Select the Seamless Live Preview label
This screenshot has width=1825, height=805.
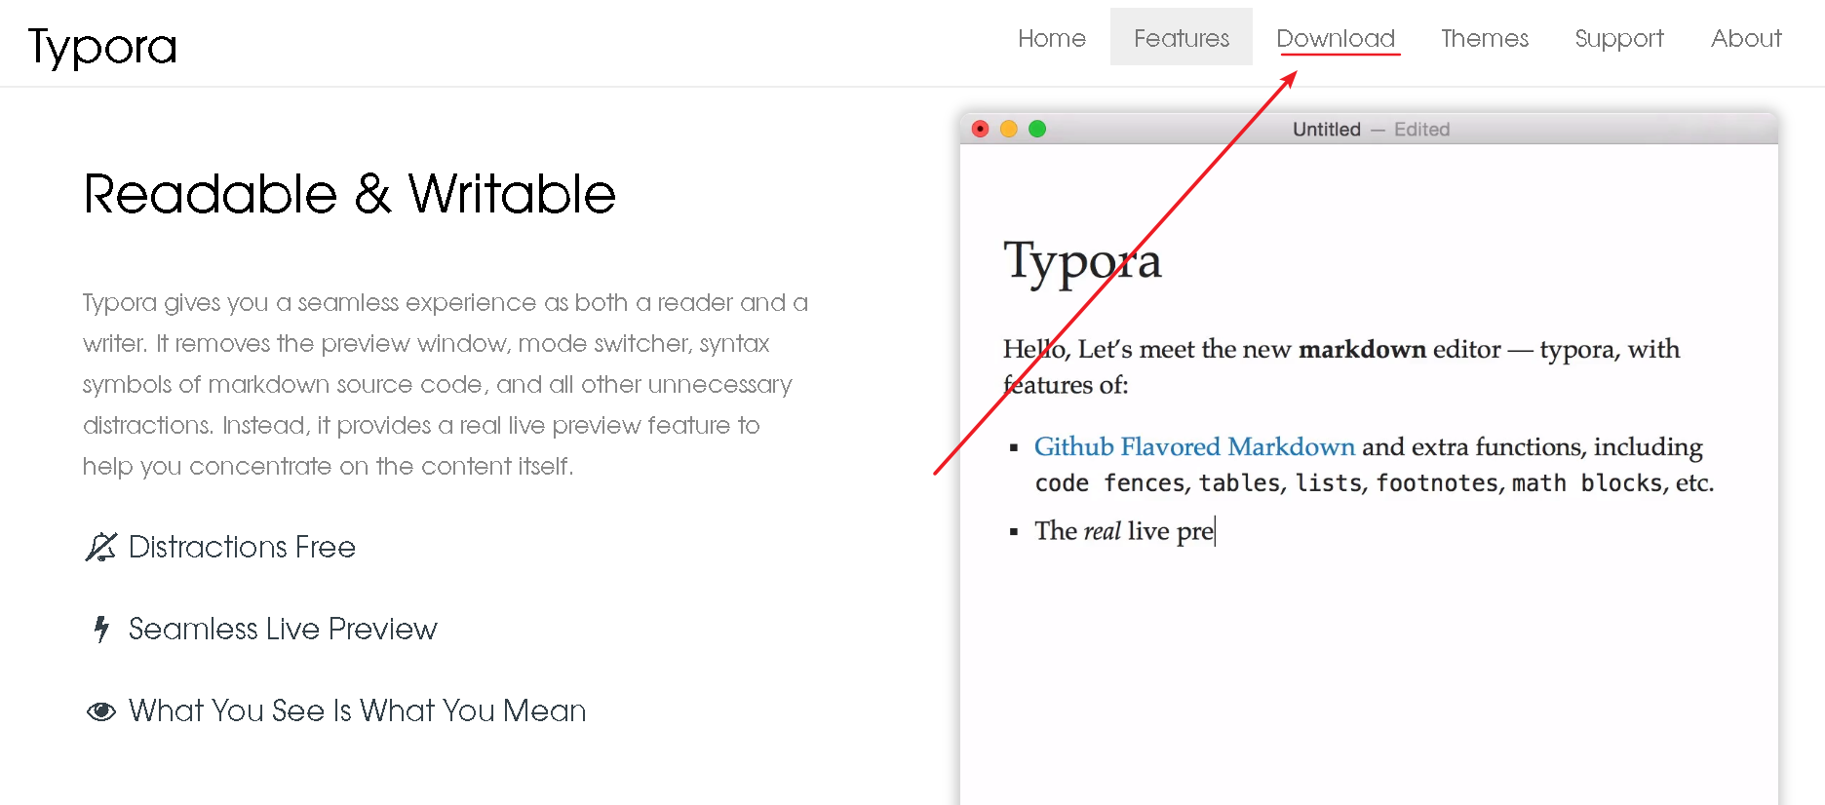click(283, 629)
